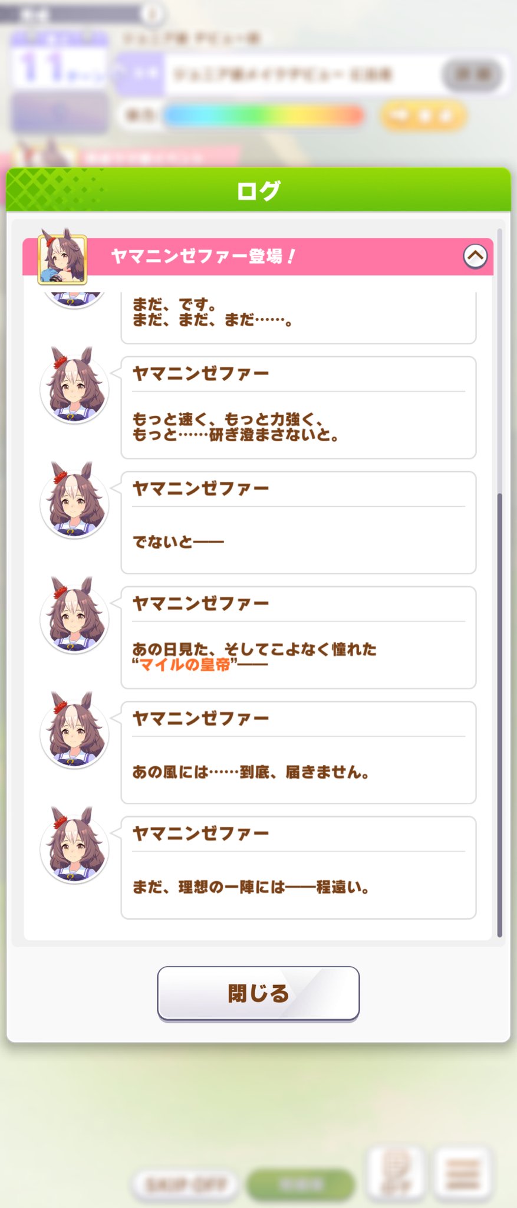Screen dimensions: 517x1208
Task: Click the 閉じる button
Action: pyautogui.click(x=258, y=993)
